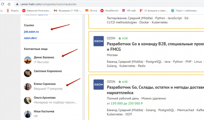Click the Ведущий IT-рекрутер title text

[48, 89]
